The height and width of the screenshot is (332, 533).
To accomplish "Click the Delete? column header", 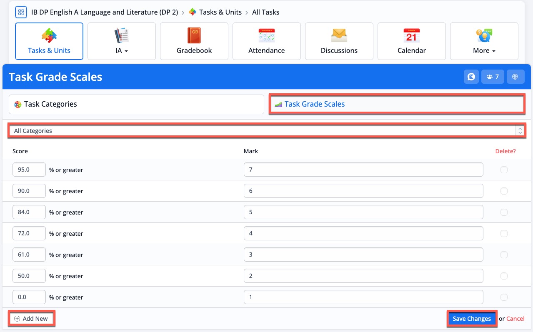I will [x=505, y=151].
